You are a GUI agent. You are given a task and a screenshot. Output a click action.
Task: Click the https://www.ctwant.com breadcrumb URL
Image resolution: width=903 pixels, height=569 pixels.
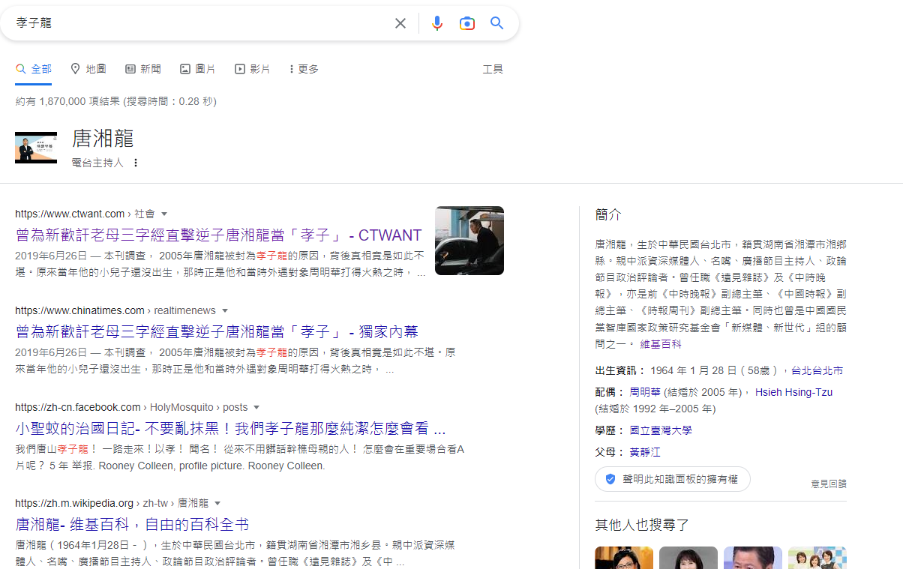70,214
